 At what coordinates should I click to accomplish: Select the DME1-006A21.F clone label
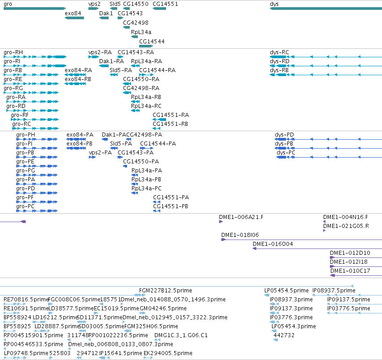(x=241, y=217)
